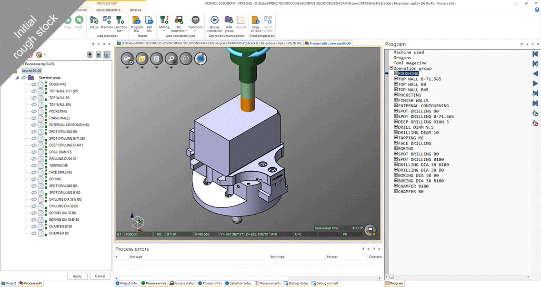Hide the POCKETING operation via eye icon
The width and height of the screenshot is (541, 287).
34,112
